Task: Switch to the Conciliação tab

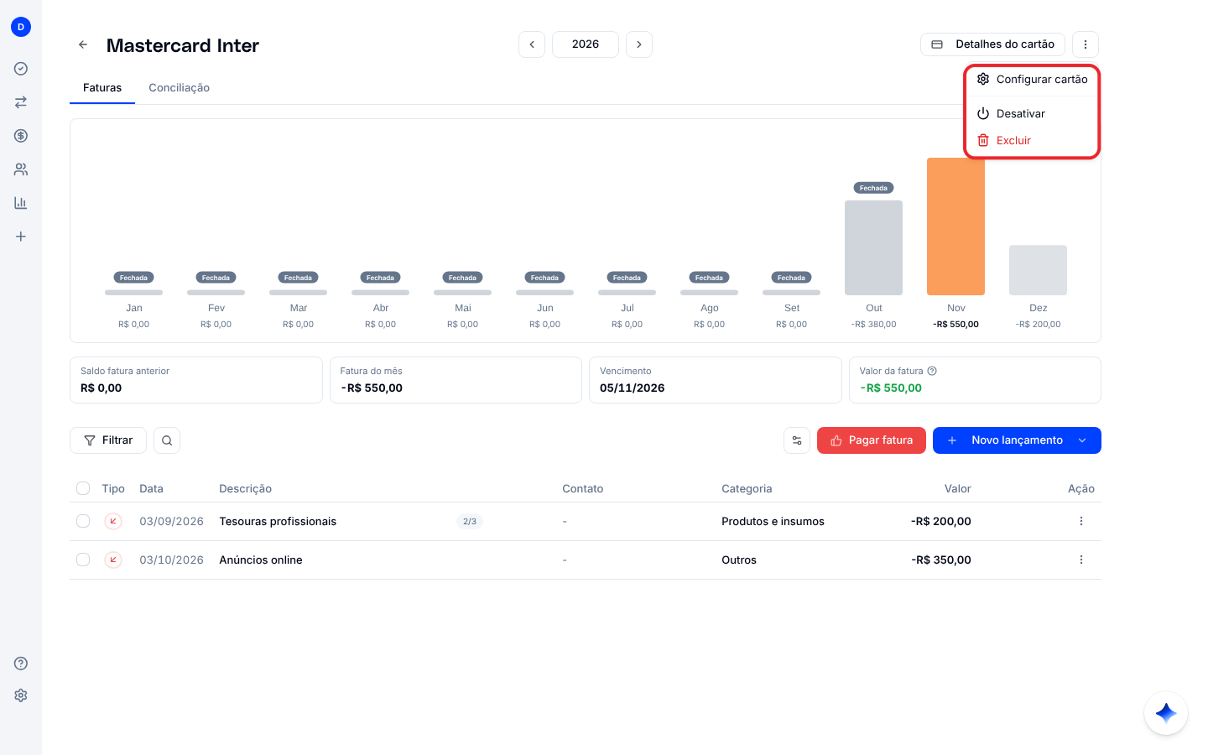Action: point(180,87)
